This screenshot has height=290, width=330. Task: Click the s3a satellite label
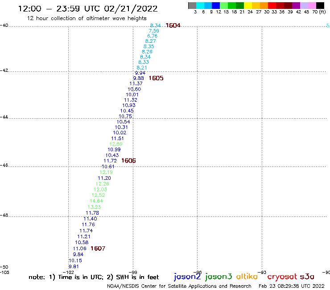click(307, 277)
